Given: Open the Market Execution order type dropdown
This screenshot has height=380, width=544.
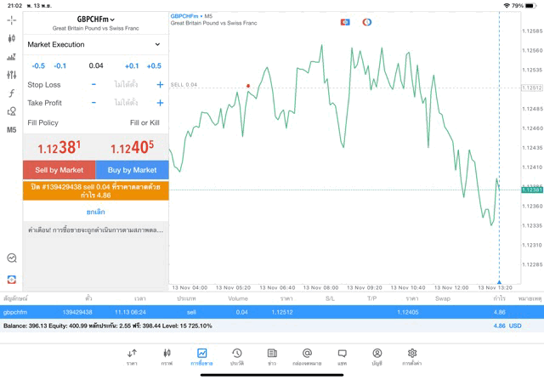Looking at the screenshot, I should click(94, 44).
